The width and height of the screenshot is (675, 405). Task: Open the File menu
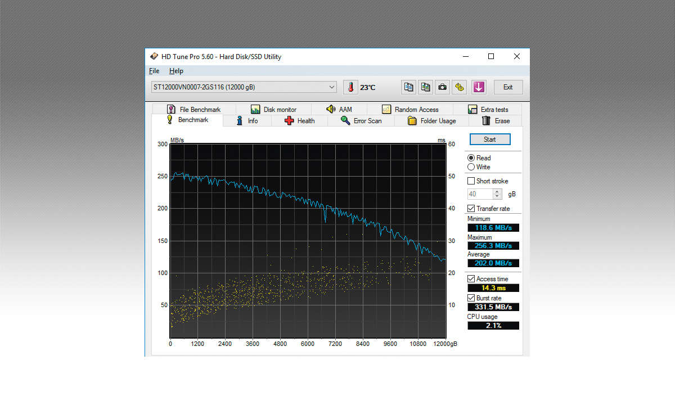tap(154, 71)
